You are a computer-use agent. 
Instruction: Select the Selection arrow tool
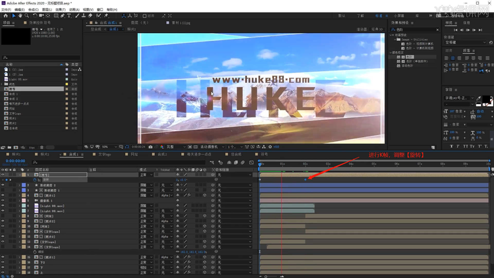(x=14, y=15)
